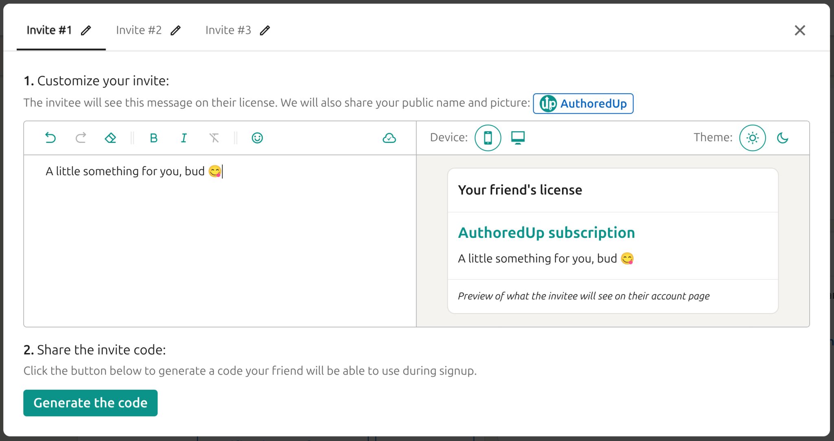834x441 pixels.
Task: Switch preview to dark moon theme
Action: (783, 138)
